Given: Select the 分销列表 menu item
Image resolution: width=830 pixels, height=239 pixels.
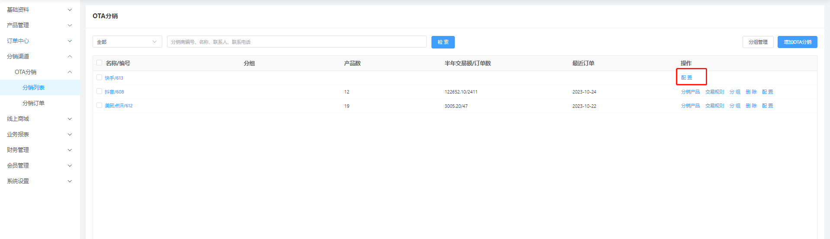Looking at the screenshot, I should click(34, 87).
